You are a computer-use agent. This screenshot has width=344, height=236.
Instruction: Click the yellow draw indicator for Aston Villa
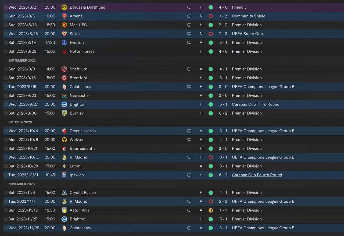[211, 210]
